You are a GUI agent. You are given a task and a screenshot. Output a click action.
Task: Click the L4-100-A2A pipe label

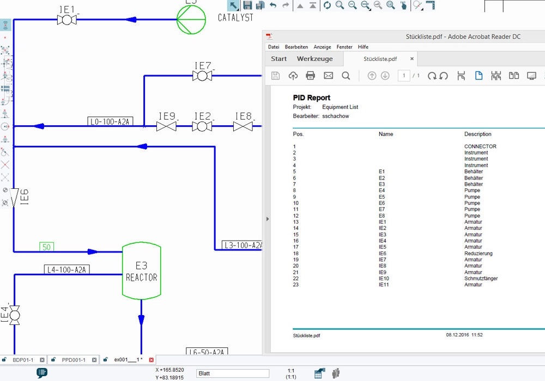[66, 269]
